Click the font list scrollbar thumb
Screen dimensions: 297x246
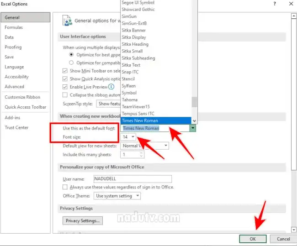point(194,102)
